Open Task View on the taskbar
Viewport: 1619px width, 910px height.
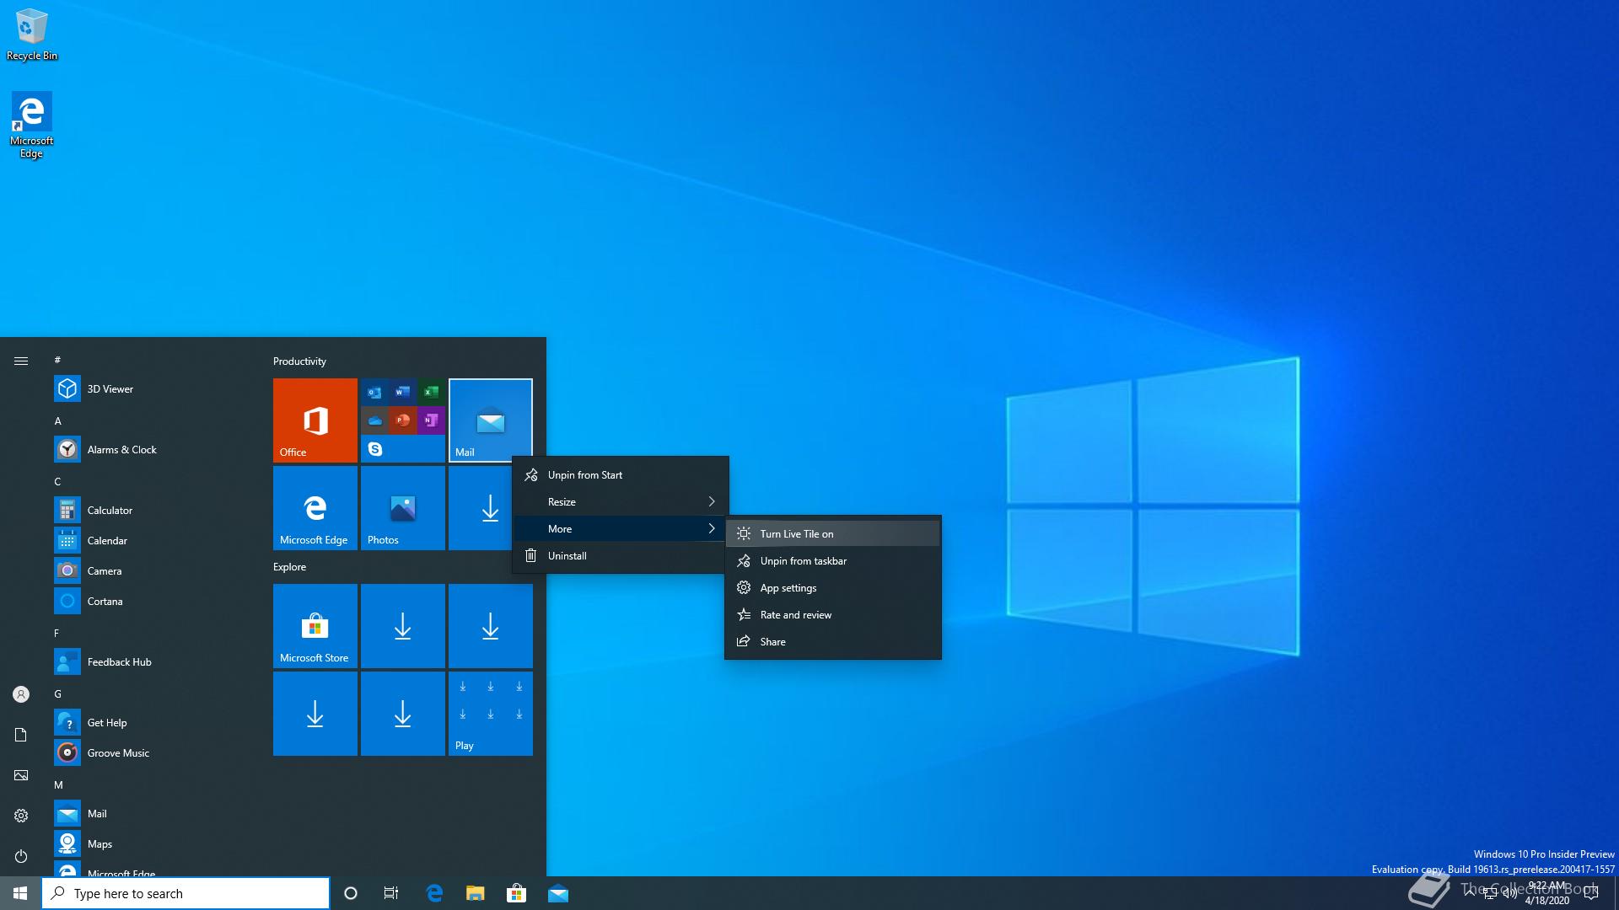coord(391,893)
